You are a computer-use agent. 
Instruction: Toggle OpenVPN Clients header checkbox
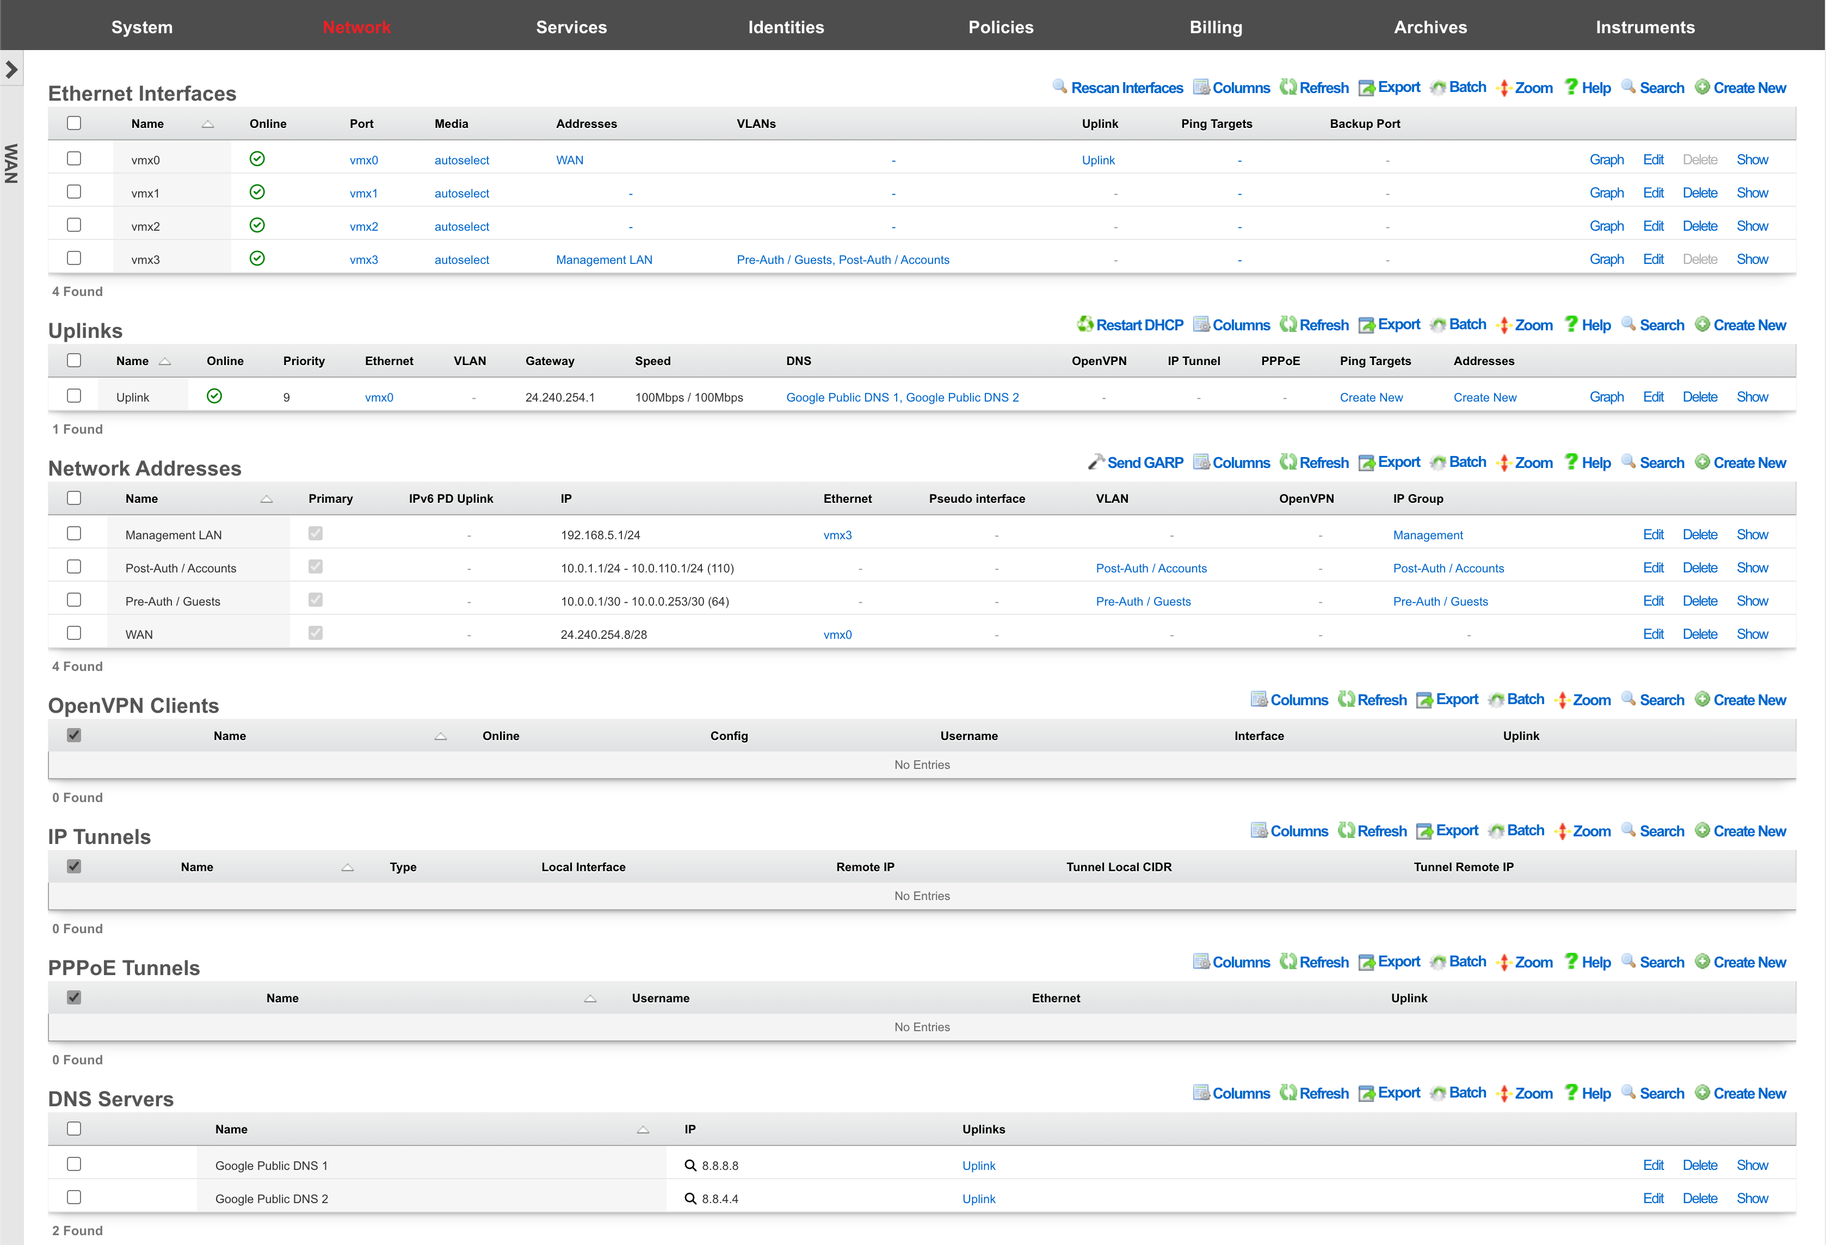[x=74, y=736]
